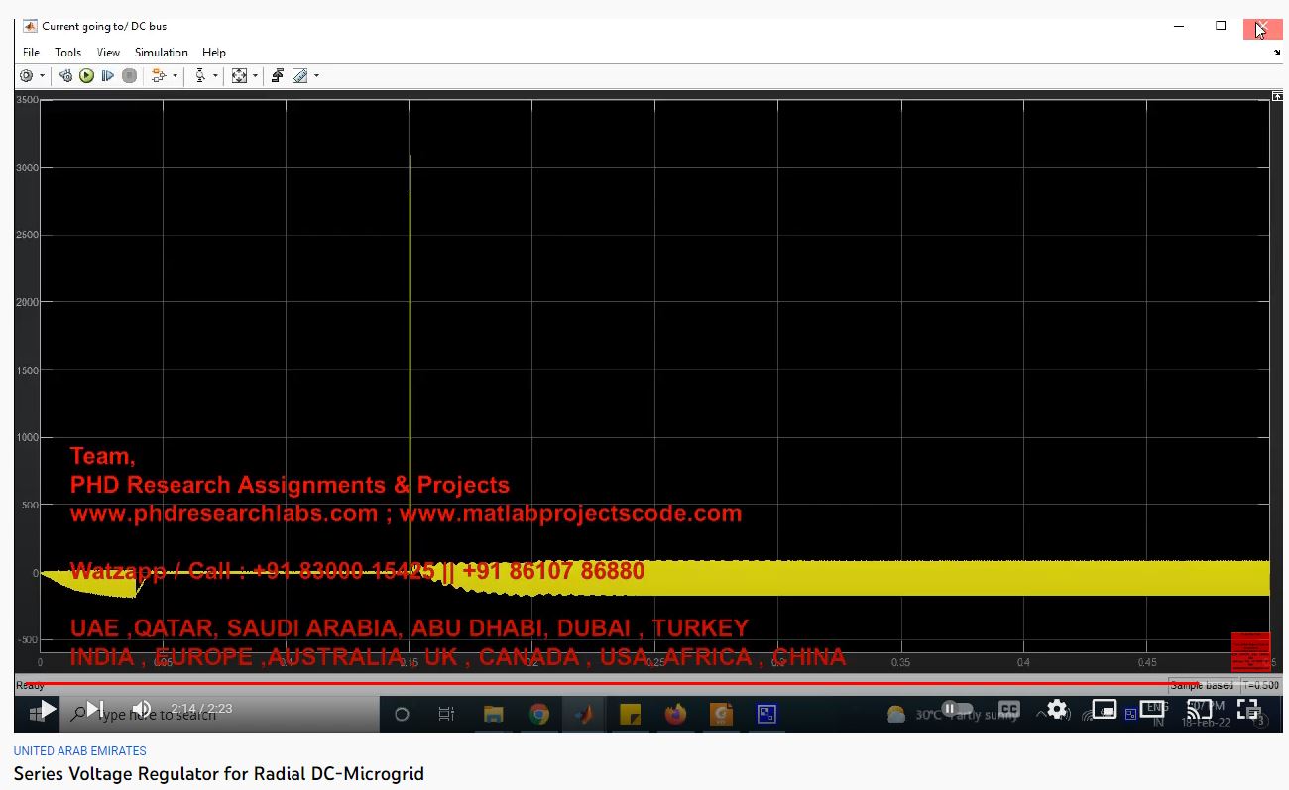This screenshot has height=790, width=1289.
Task: Click the maximize axes icon at plot corner
Action: [x=1277, y=96]
